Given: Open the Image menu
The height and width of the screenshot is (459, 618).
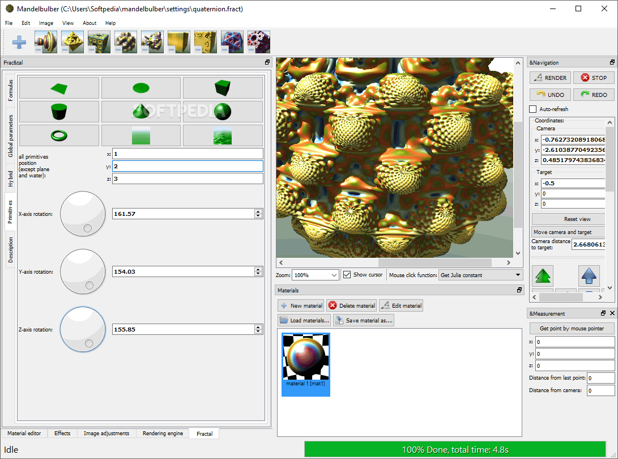Looking at the screenshot, I should click(x=46, y=23).
